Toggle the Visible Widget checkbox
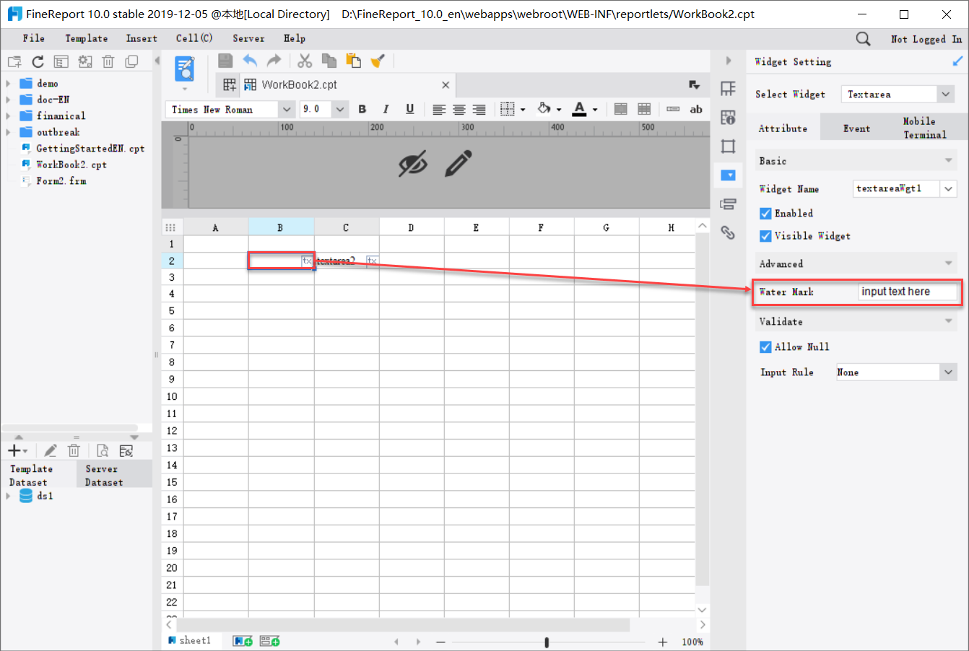This screenshot has width=969, height=651. pos(765,236)
